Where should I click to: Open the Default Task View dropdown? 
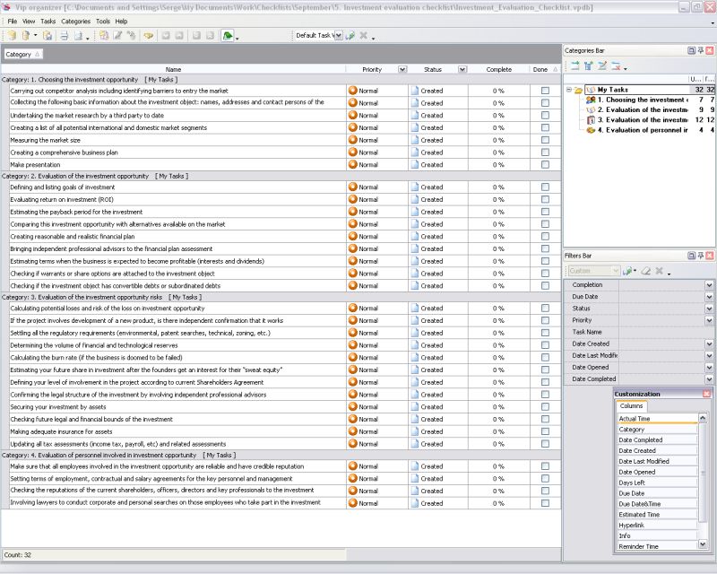tap(338, 36)
